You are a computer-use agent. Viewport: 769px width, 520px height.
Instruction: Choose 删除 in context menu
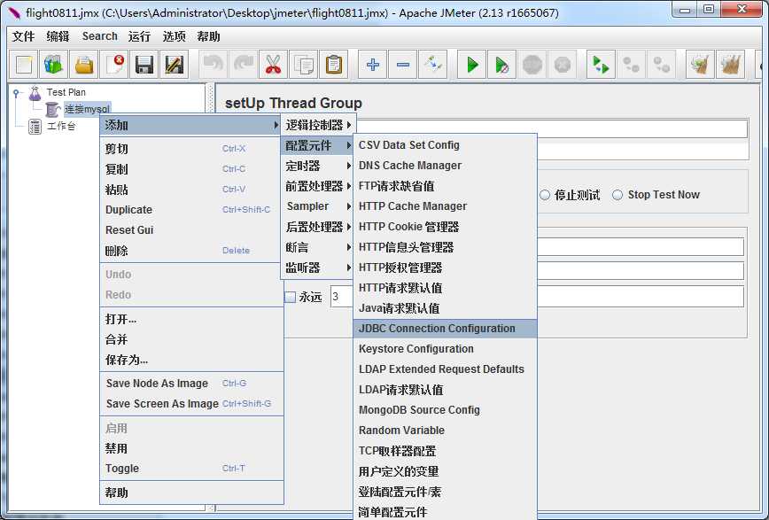pos(191,251)
